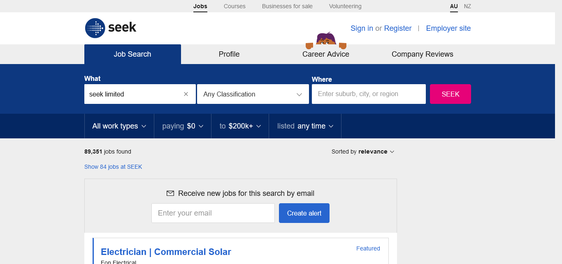Switch to the Profile tab

pos(229,54)
